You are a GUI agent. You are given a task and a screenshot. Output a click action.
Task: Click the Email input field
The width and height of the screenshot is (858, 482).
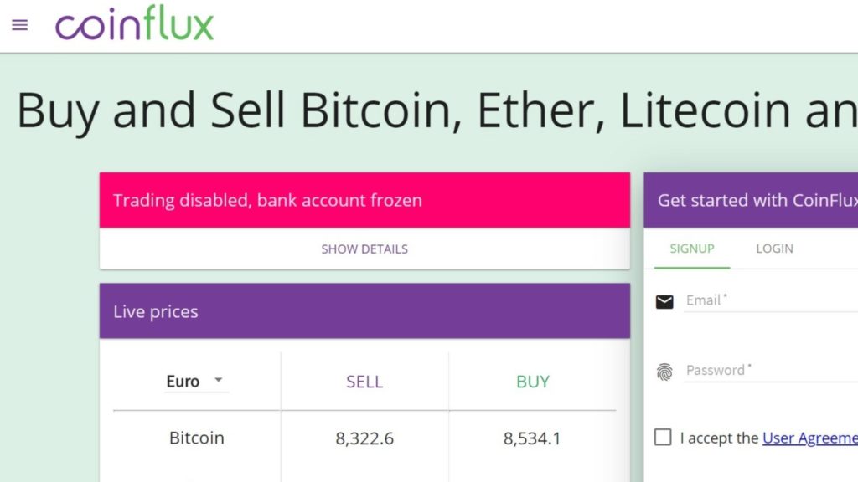coord(771,300)
